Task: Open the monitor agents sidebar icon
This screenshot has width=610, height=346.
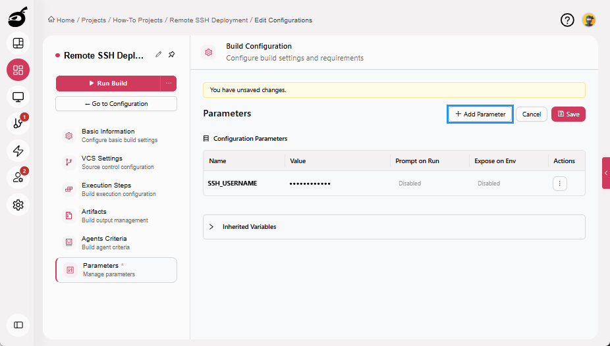Action: (18, 97)
